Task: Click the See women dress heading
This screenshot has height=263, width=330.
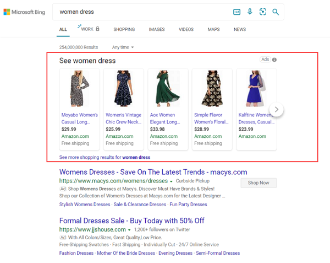Action: tap(87, 61)
